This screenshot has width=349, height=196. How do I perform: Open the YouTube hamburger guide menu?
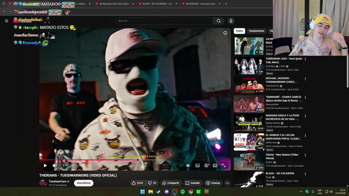[x=7, y=21]
